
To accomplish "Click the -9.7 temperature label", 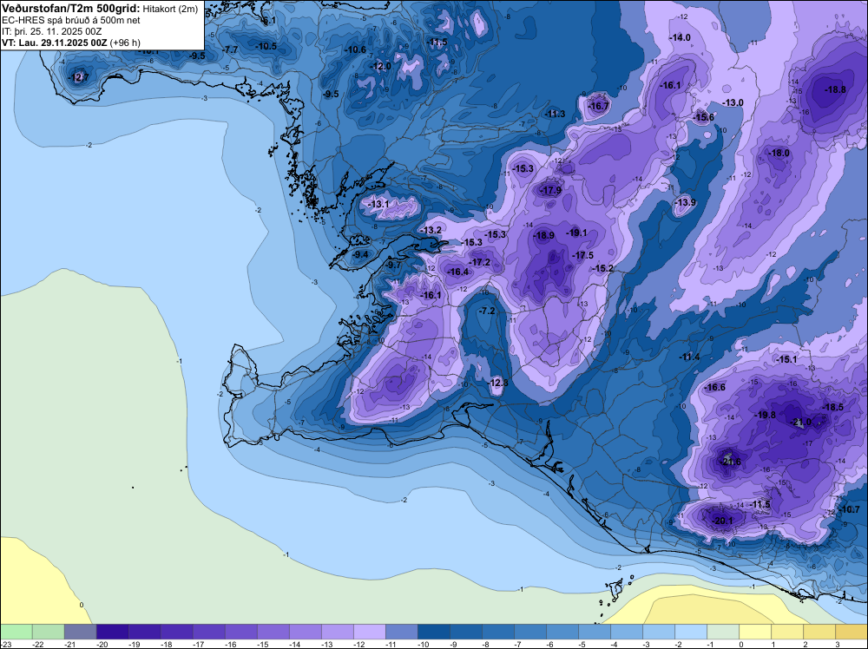I will coord(393,265).
